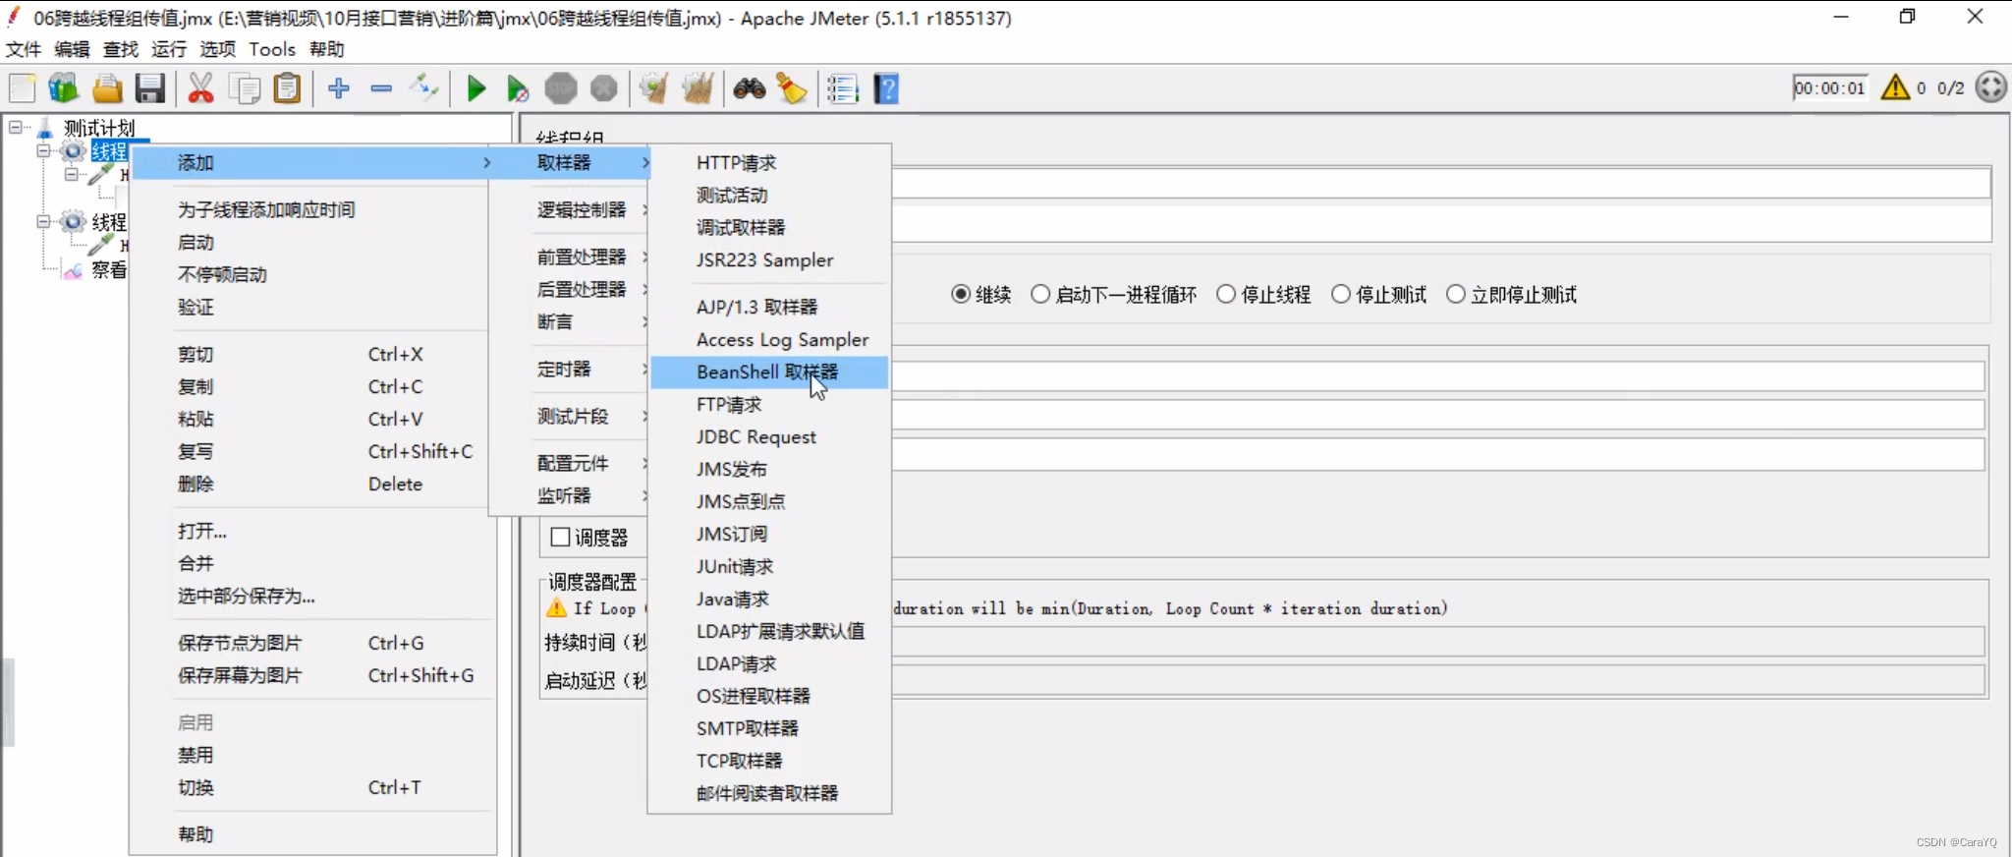Click the Help question mark icon
2012x857 pixels.
[886, 88]
